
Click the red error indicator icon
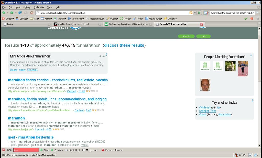point(252,19)
